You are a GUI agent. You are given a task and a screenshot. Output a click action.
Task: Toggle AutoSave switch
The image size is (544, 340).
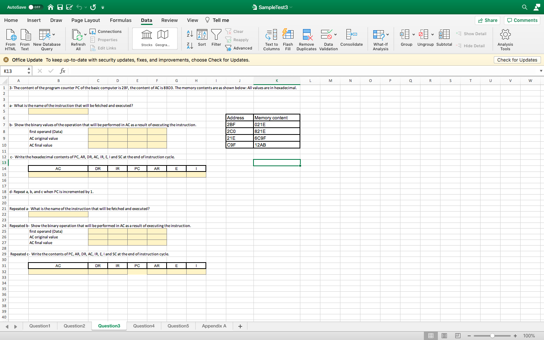[x=36, y=7]
